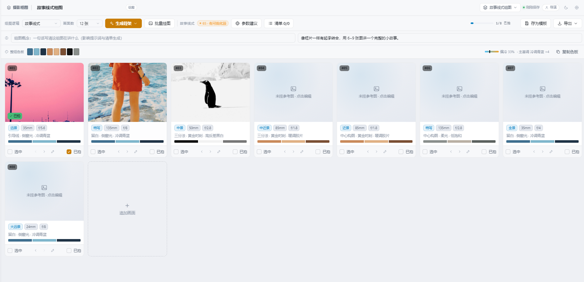Click inside the 组图概念 input field
Viewport: 584px width, 282px height.
pos(153,38)
